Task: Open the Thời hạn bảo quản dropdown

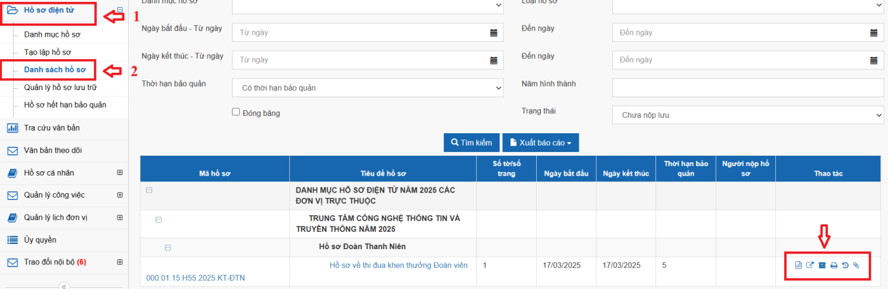Action: tap(367, 88)
